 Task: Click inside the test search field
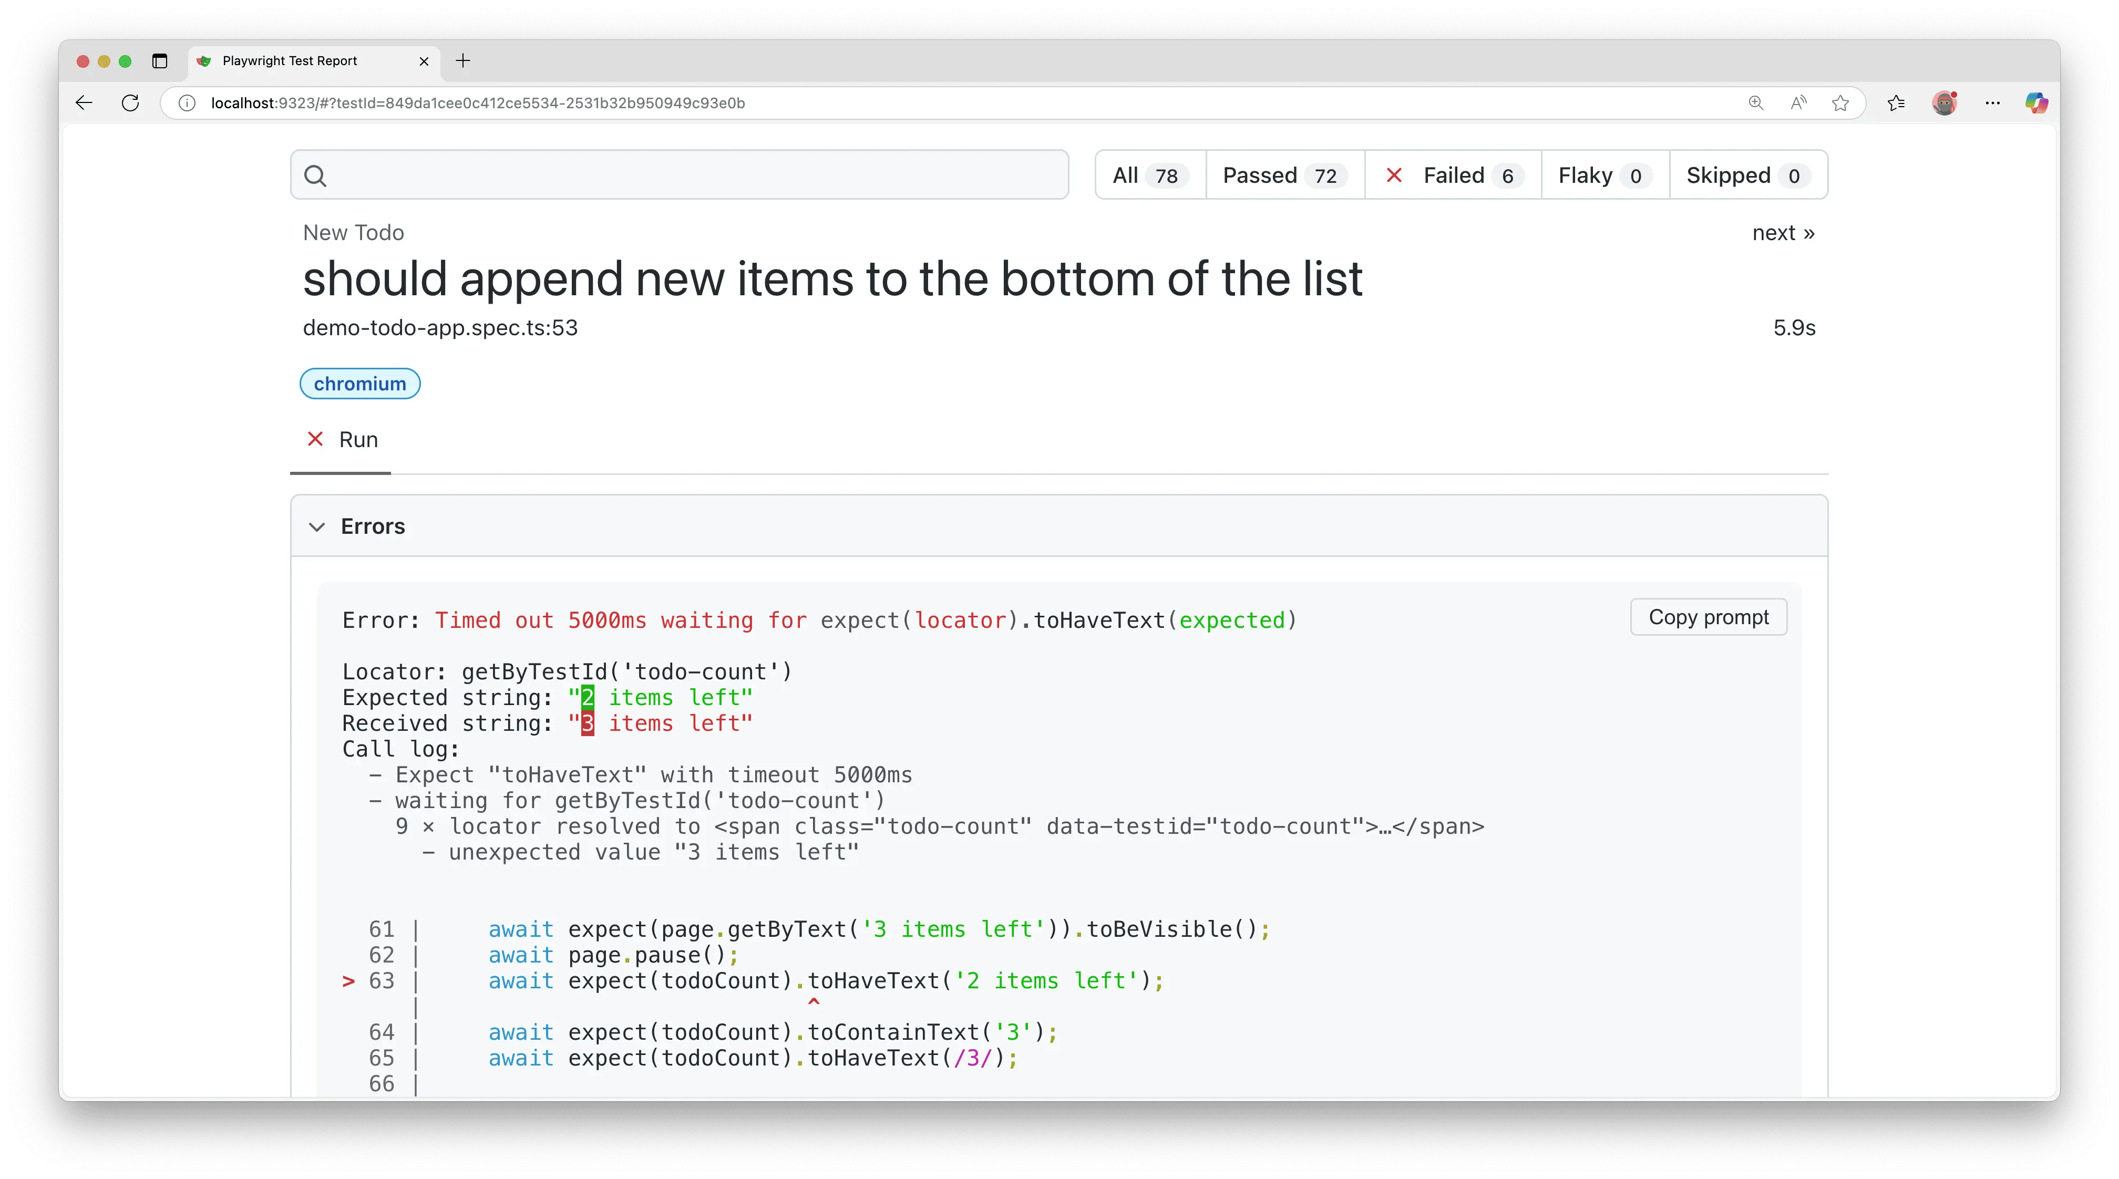pyautogui.click(x=678, y=174)
